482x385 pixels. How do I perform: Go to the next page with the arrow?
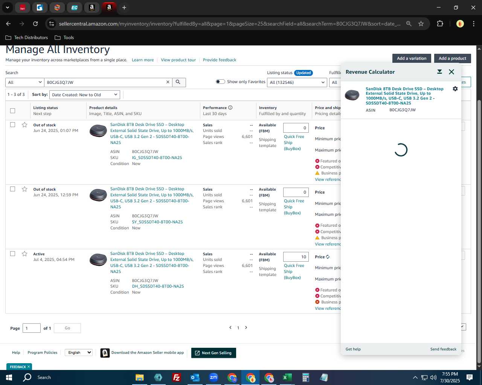pos(246,327)
